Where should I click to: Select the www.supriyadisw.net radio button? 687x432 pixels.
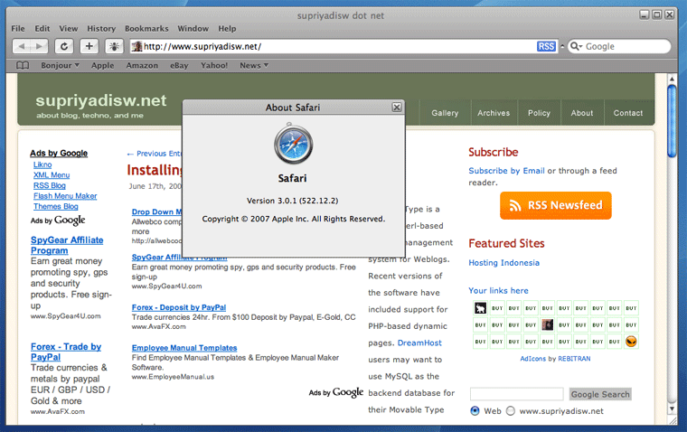[x=511, y=411]
